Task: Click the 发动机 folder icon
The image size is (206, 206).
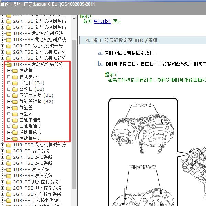Action: point(15,71)
